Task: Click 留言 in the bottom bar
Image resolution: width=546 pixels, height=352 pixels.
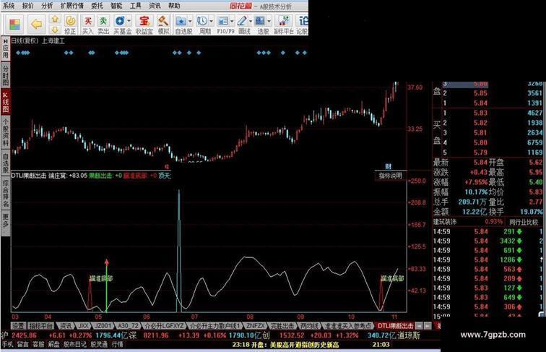Action: [x=22, y=344]
